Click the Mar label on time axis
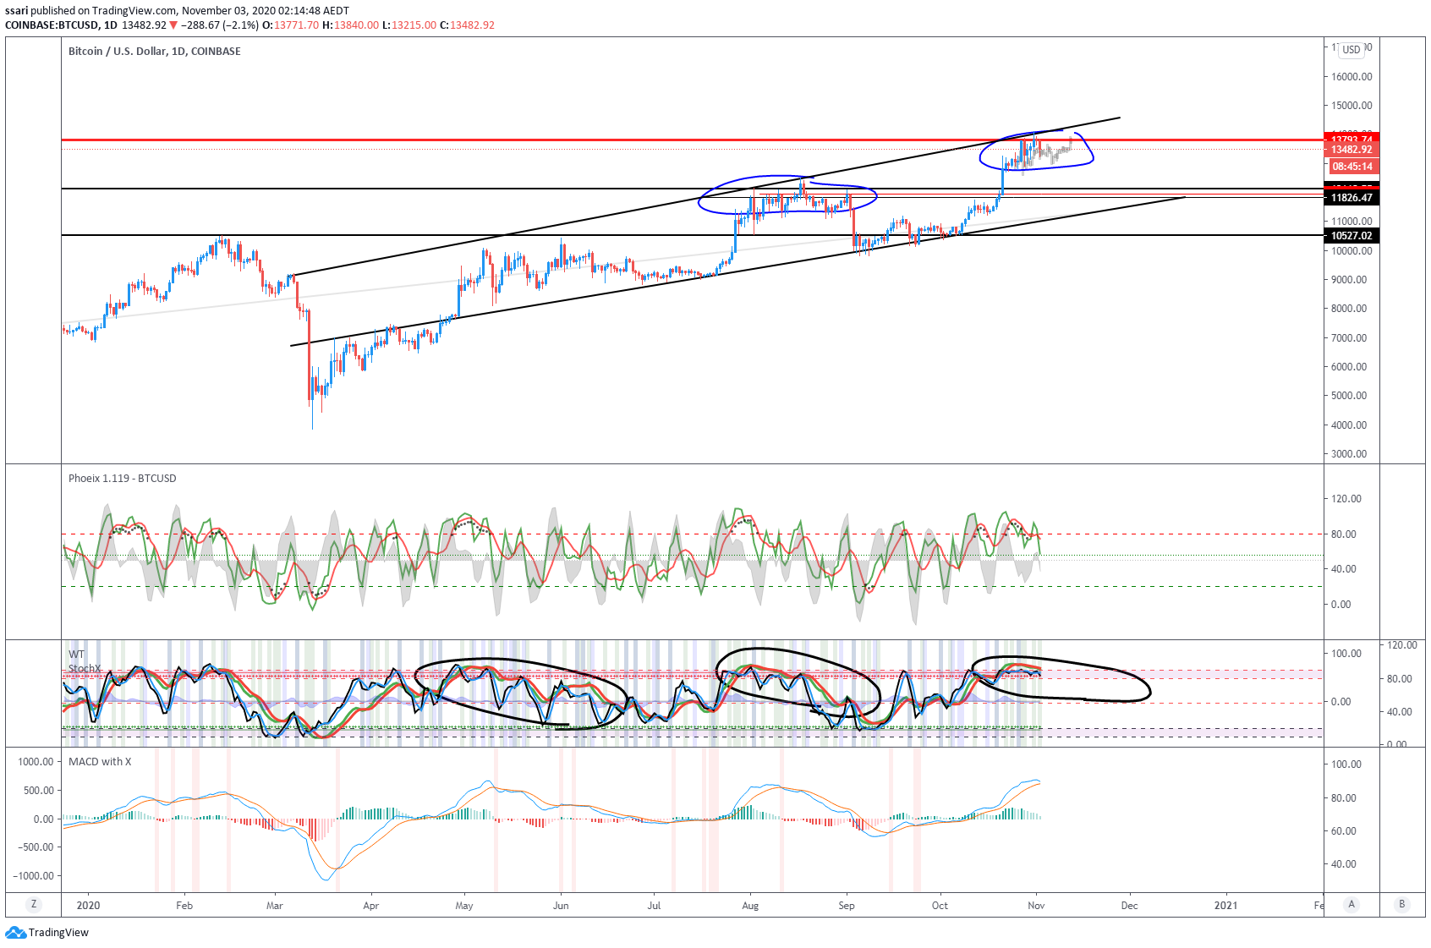1431x948 pixels. pos(275,905)
